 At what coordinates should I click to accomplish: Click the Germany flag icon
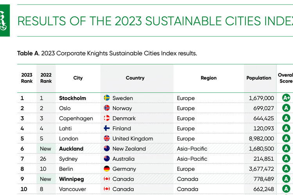pyautogui.click(x=107, y=169)
